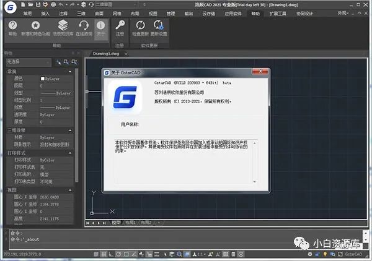
Task: Click the light bulb icon in status bar
Action: click(325, 254)
